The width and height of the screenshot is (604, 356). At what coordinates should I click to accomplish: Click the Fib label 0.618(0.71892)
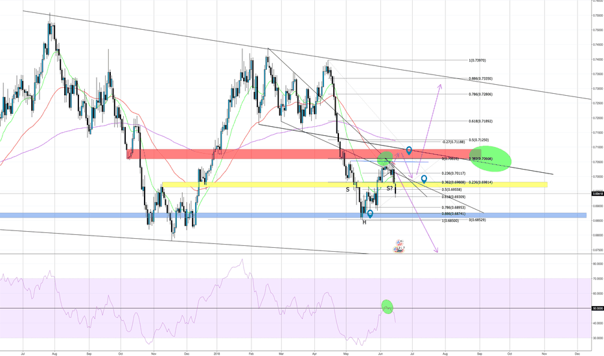coord(480,121)
